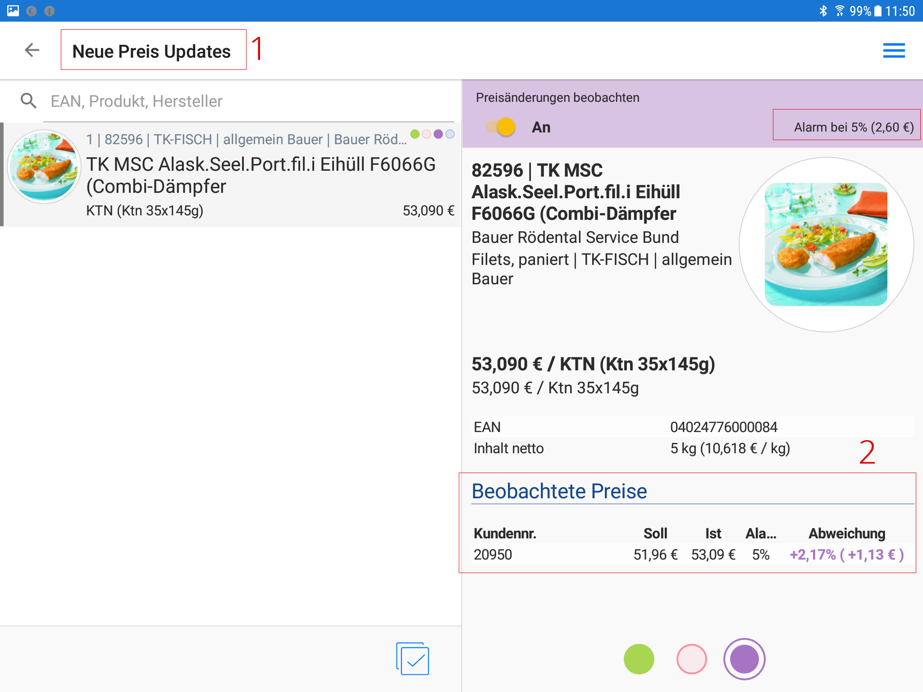923x692 pixels.
Task: Click the Neue Preis Updates title
Action: 151,51
